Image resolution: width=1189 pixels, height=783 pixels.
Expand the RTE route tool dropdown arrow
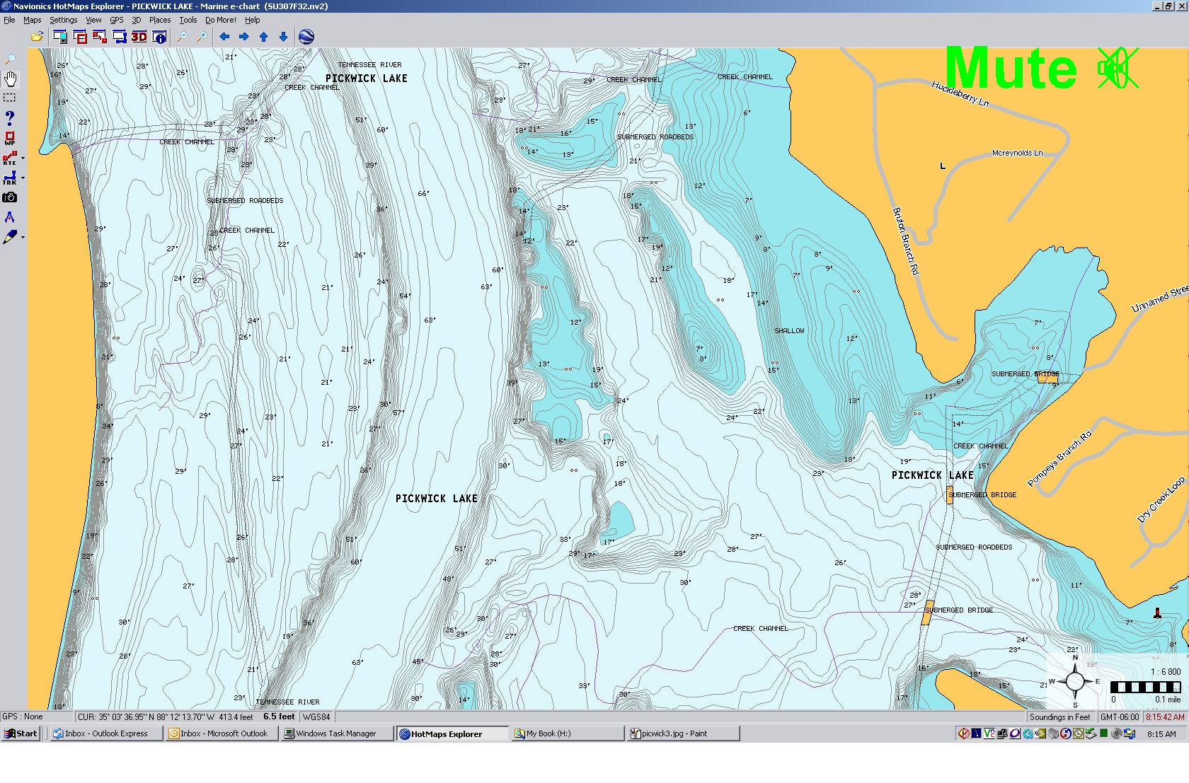pyautogui.click(x=23, y=158)
